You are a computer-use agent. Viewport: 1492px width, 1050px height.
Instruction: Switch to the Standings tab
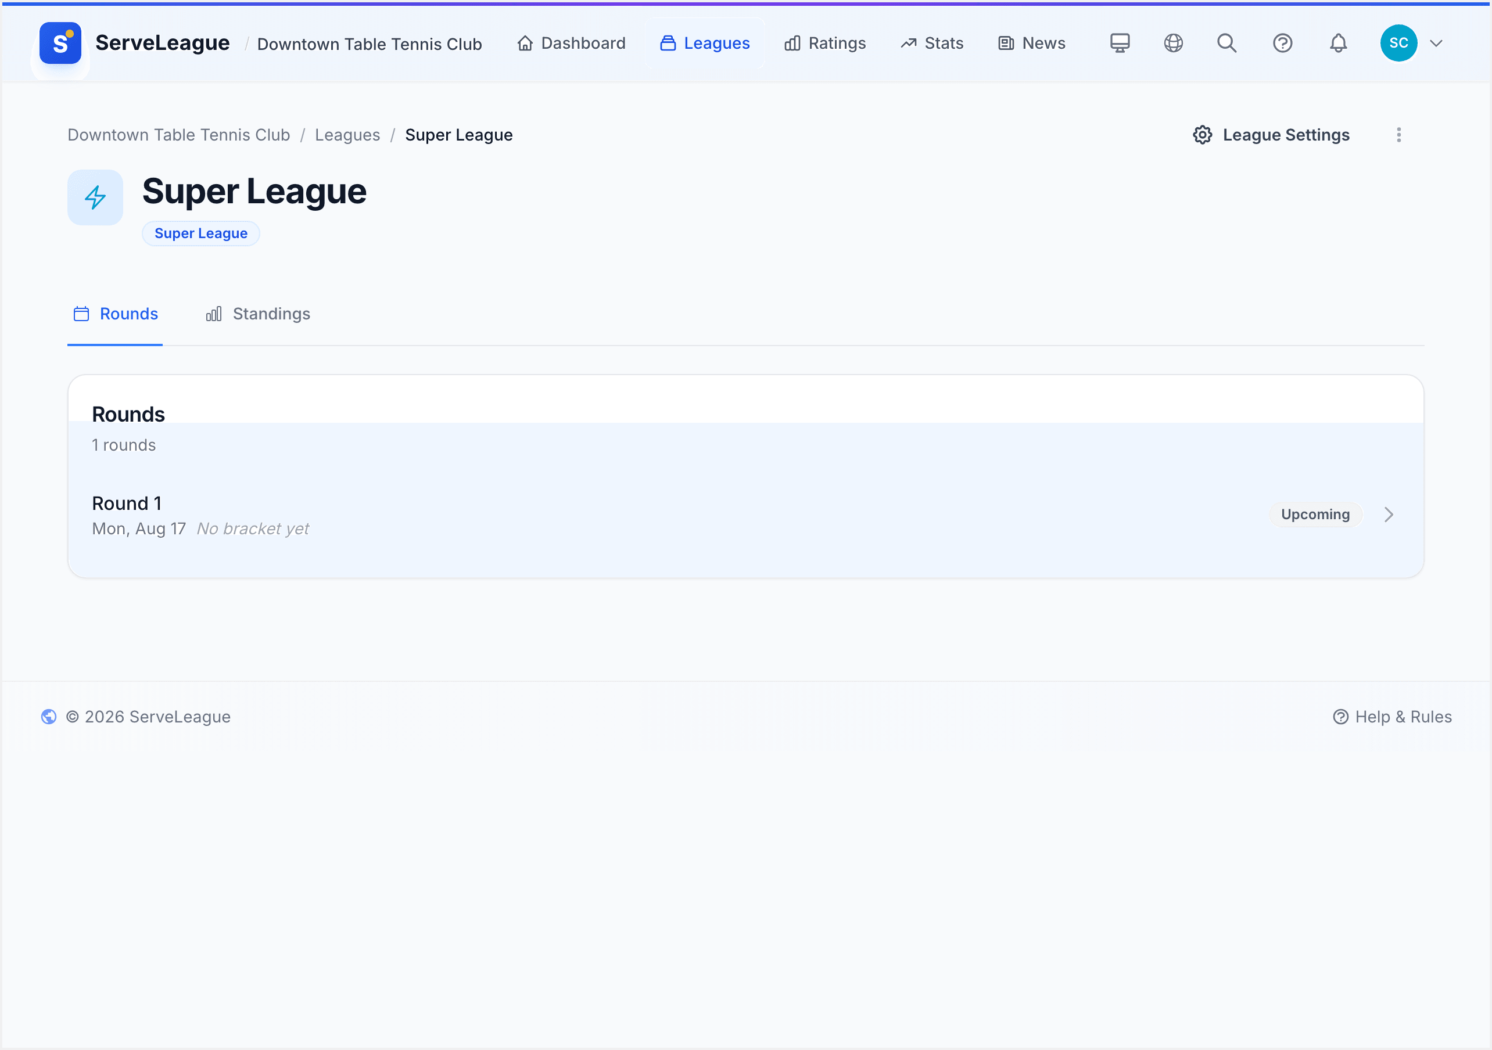pos(258,314)
